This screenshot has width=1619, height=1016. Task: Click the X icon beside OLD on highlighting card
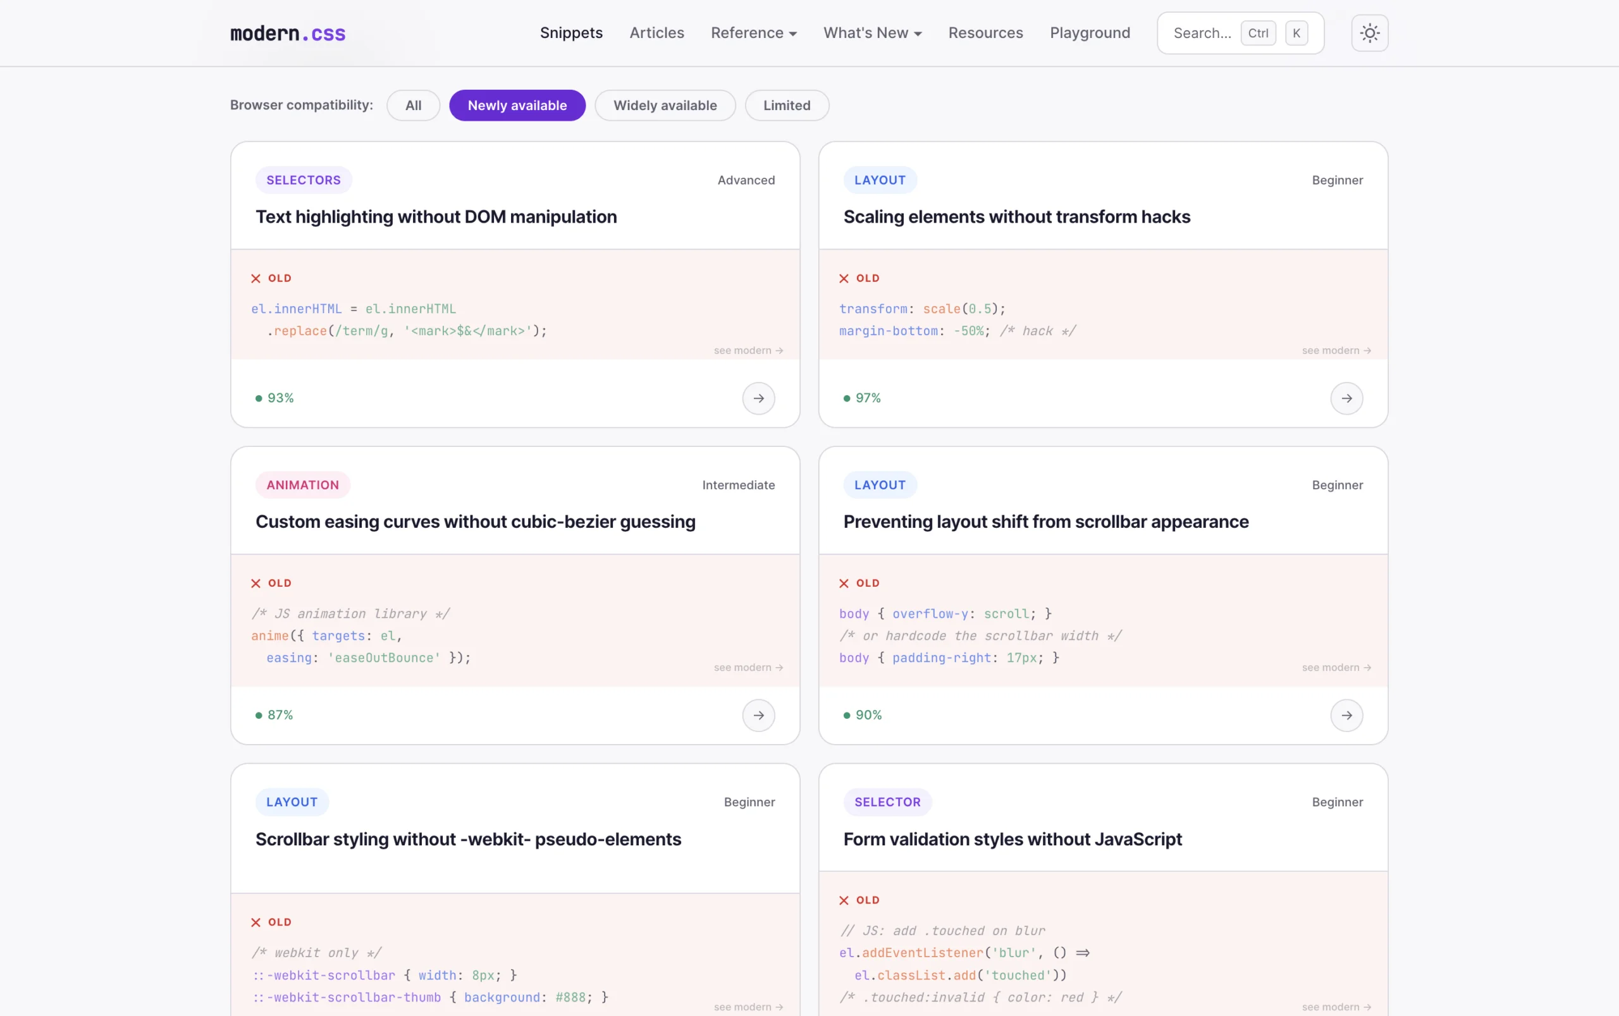(x=255, y=278)
